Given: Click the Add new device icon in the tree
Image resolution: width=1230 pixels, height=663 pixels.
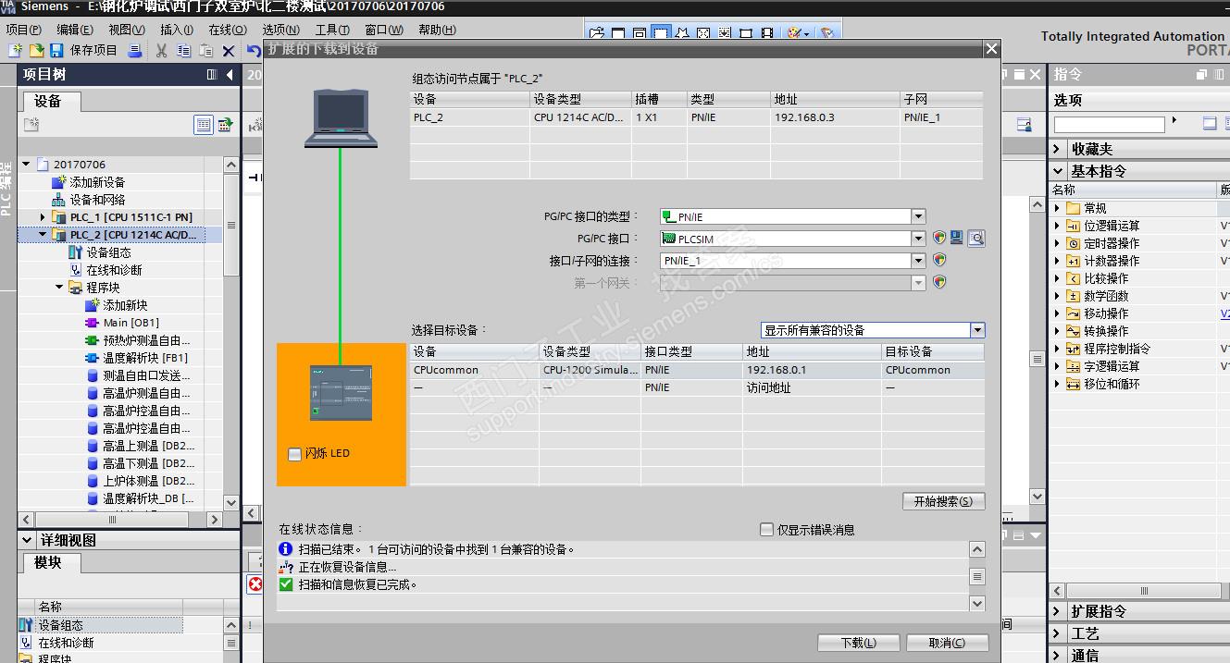Looking at the screenshot, I should (x=59, y=182).
